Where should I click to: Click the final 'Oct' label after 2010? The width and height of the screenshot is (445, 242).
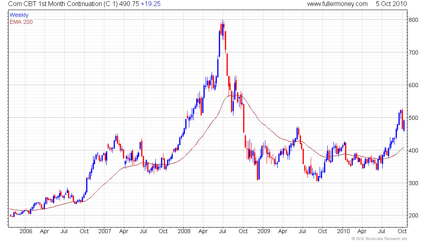tap(402, 231)
